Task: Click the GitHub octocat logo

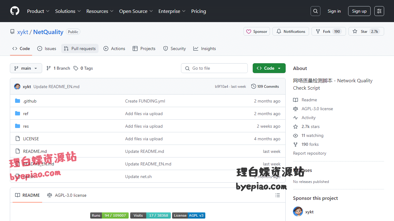Action: (15, 11)
